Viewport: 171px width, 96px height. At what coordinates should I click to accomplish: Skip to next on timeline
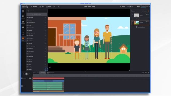[30, 74]
